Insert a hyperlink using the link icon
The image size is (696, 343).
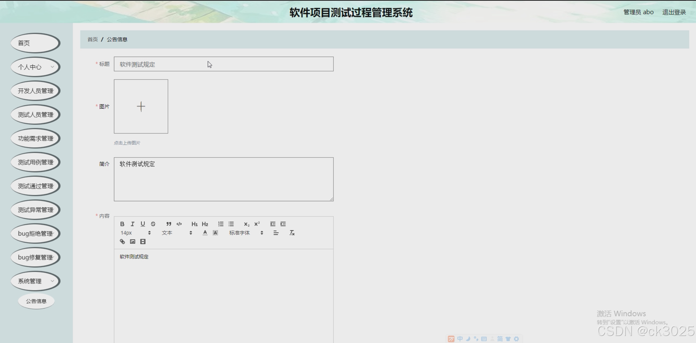click(x=122, y=242)
